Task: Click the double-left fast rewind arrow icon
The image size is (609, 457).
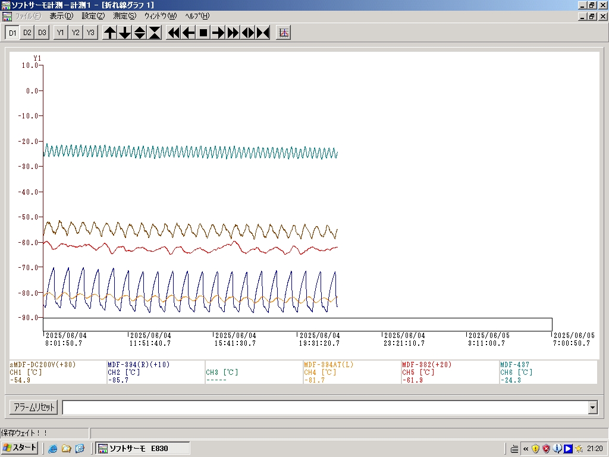Action: (174, 33)
